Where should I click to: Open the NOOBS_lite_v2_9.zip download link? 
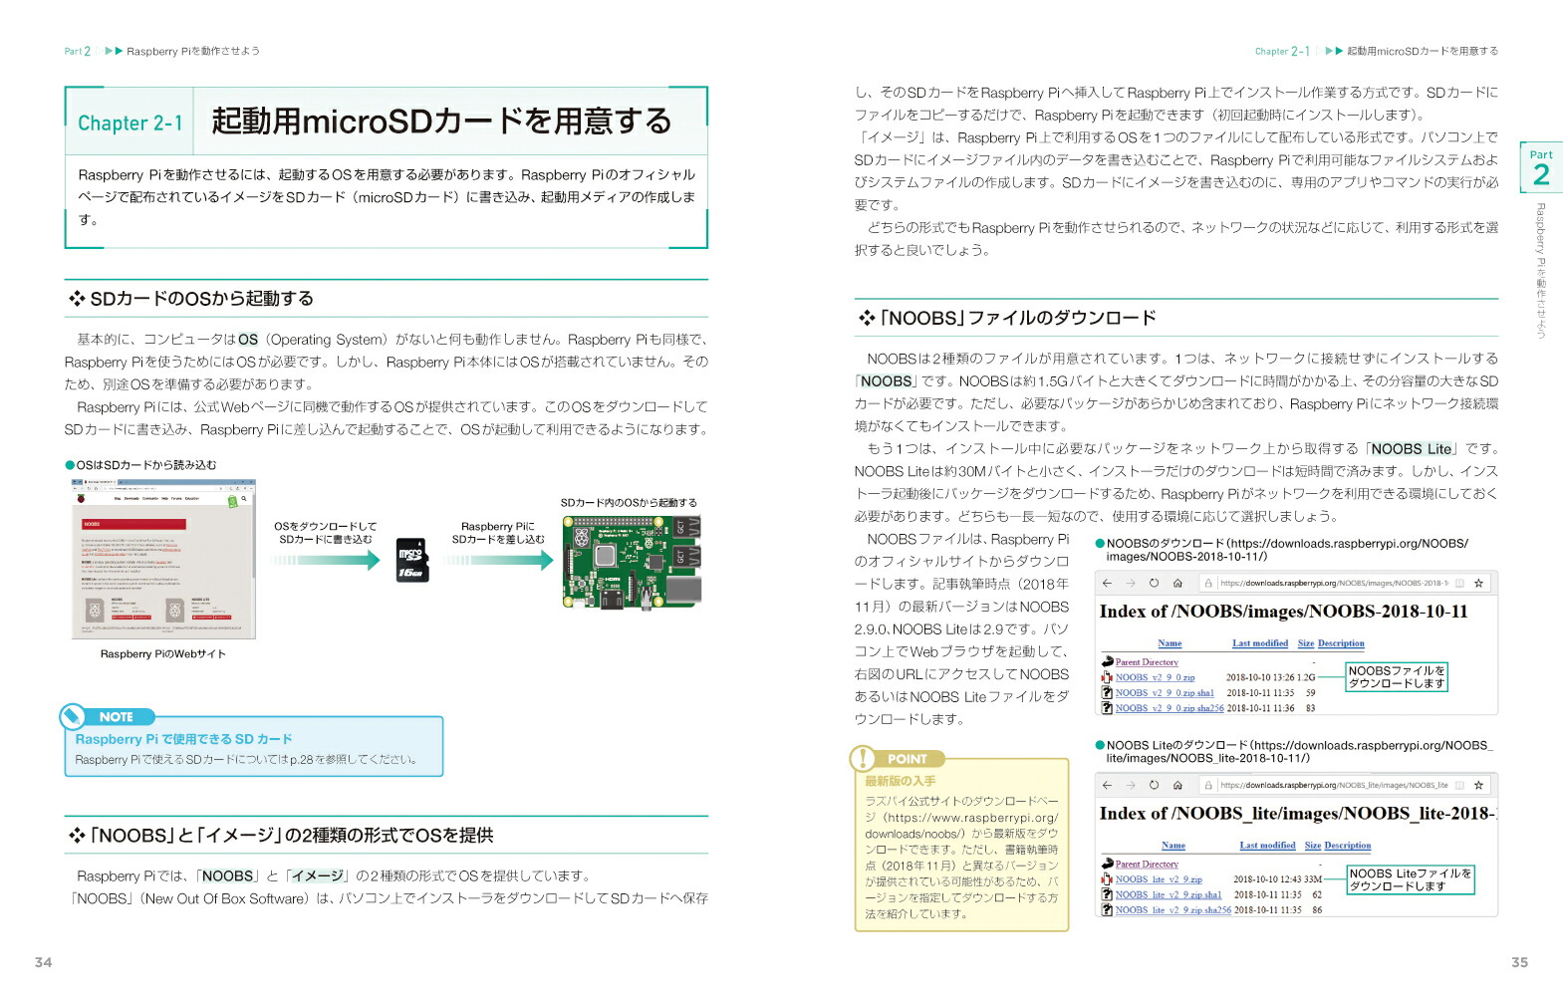tap(1158, 879)
